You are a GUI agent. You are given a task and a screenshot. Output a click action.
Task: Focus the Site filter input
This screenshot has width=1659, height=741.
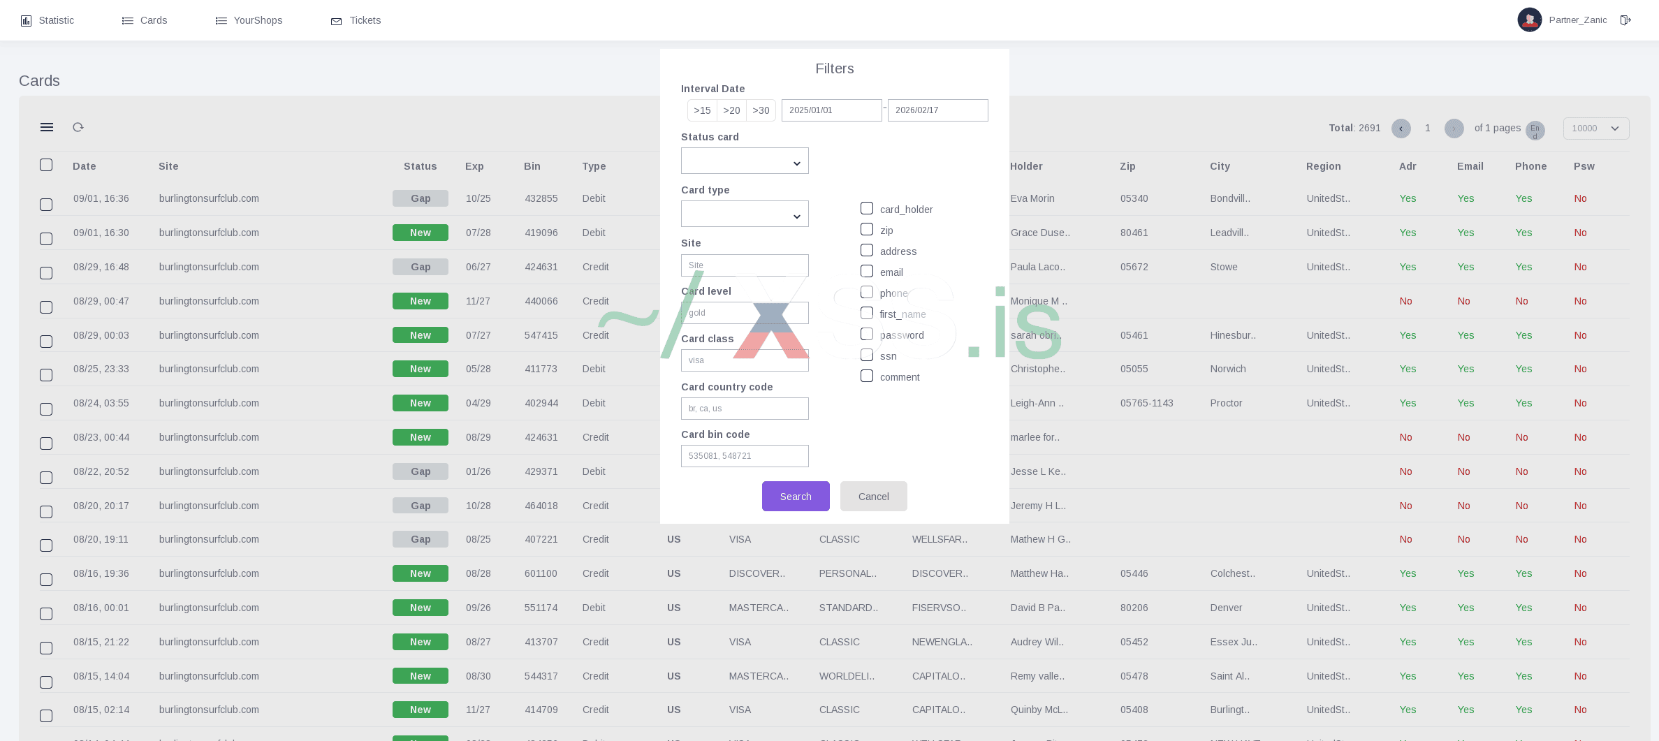click(x=745, y=265)
